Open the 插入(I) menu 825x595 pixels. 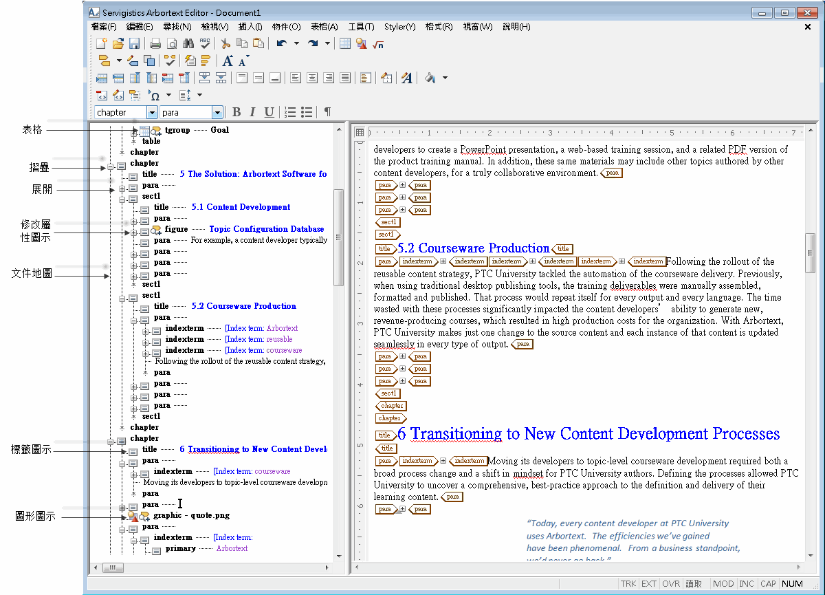point(250,27)
